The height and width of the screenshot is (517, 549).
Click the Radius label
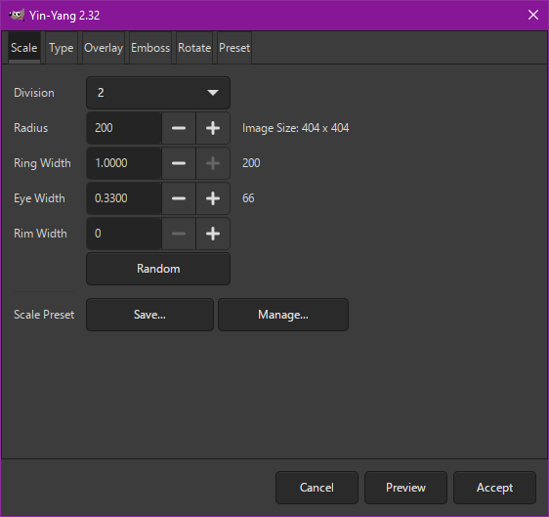tap(31, 128)
